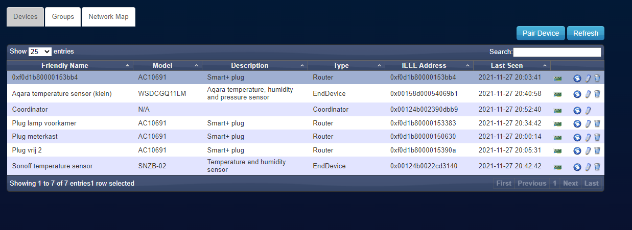Click pencil icon for Aqara temperature sensor
This screenshot has width=632, height=230.
[x=588, y=94]
